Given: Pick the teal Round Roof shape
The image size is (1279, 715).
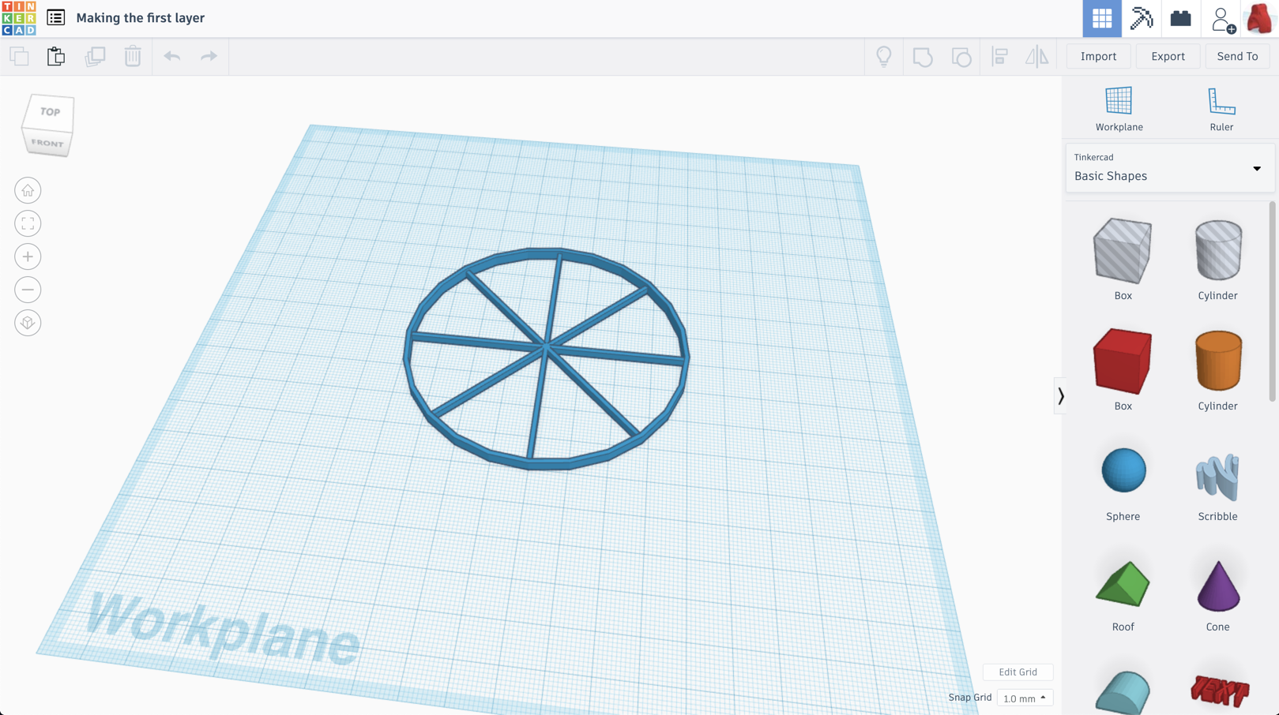Looking at the screenshot, I should [x=1123, y=691].
